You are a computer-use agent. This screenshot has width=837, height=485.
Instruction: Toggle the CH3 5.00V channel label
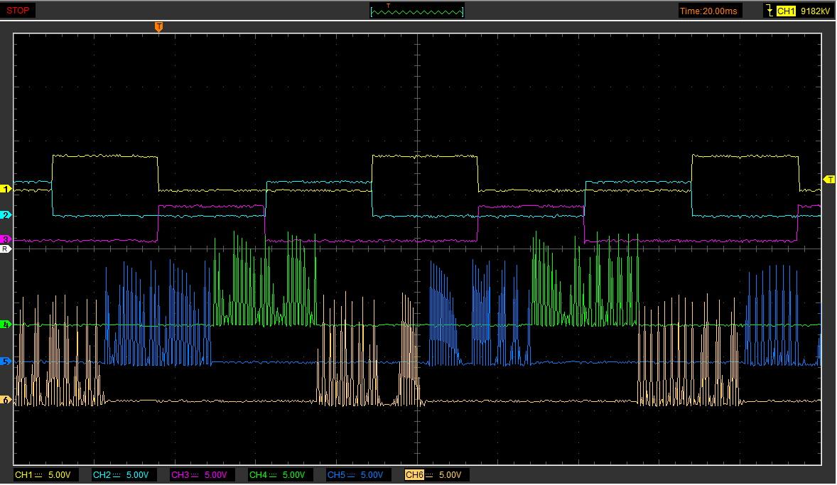pos(198,474)
